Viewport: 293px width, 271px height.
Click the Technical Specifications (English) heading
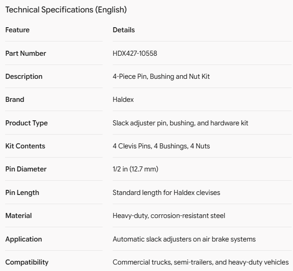66,10
